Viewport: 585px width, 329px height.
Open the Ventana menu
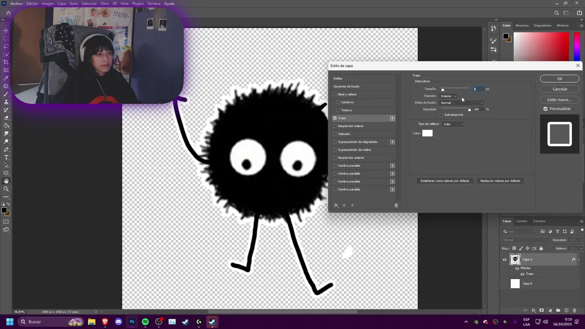click(154, 4)
